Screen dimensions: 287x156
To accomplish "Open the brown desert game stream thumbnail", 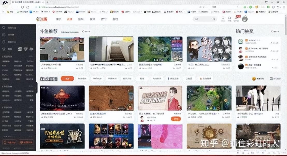I will [x=111, y=98].
